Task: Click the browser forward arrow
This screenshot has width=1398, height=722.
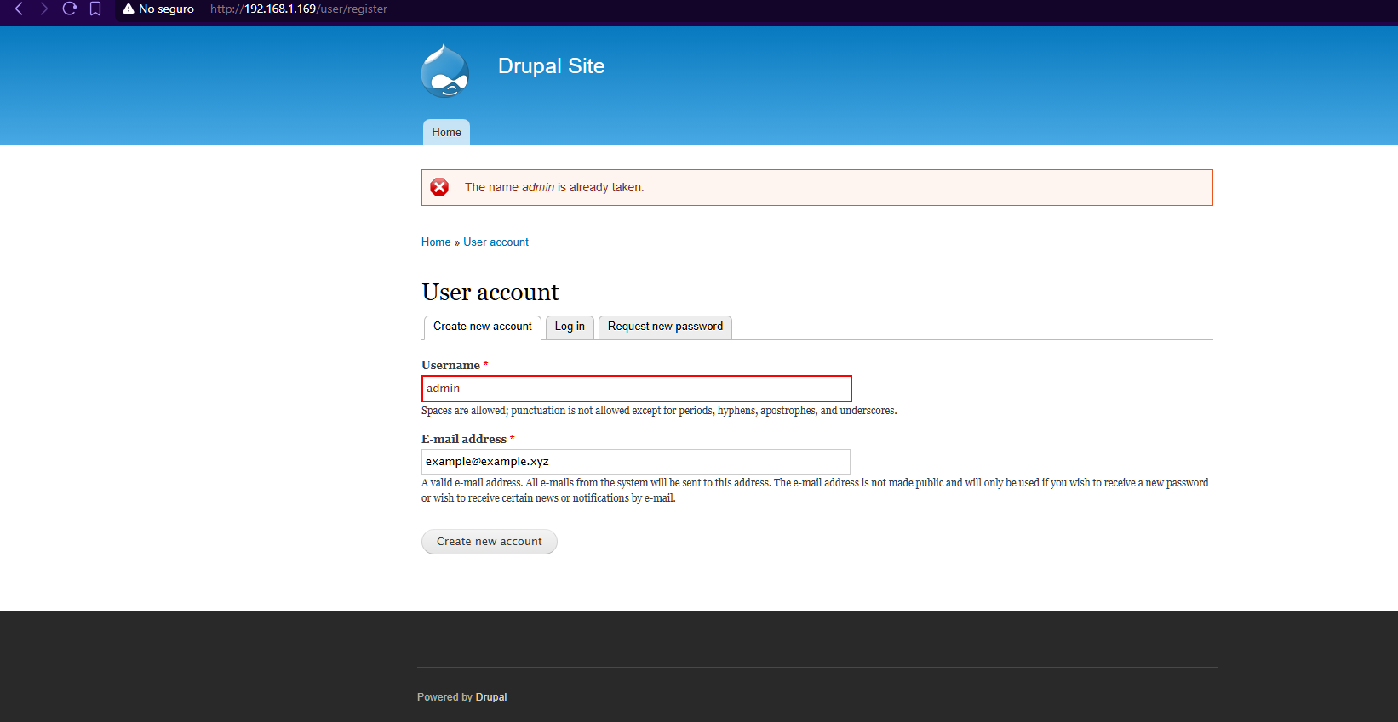Action: [43, 9]
